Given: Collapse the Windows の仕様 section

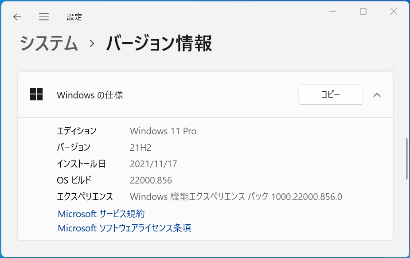Looking at the screenshot, I should pyautogui.click(x=377, y=95).
